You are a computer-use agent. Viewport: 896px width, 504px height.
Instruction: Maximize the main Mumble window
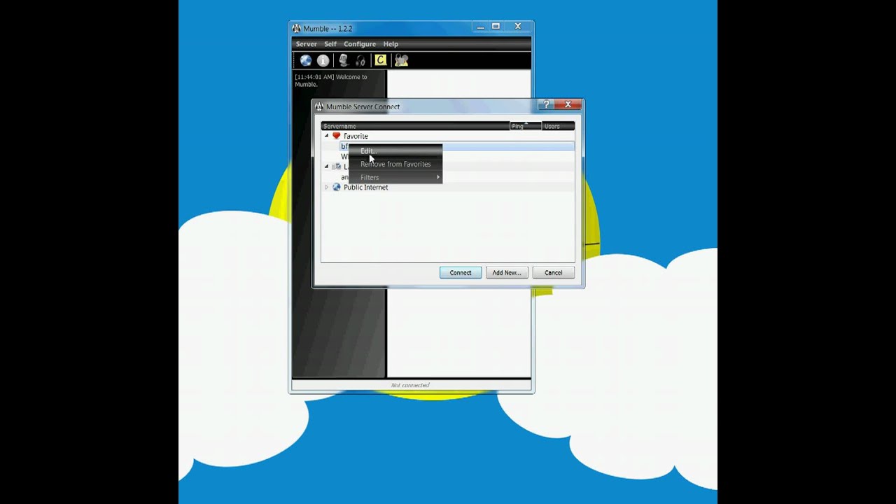pos(496,27)
